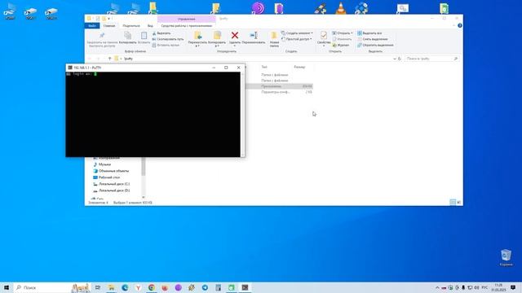Switch to the Home (Главная) ribbon tab
Image resolution: width=522 pixels, height=293 pixels.
tap(109, 25)
